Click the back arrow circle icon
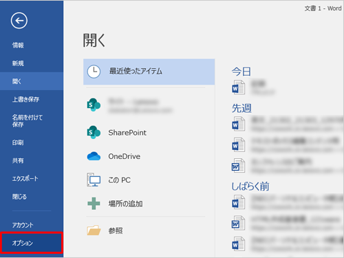Screen dimensions: 344x258 (19, 21)
